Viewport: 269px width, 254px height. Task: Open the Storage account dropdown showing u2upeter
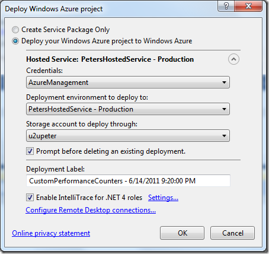pos(128,136)
